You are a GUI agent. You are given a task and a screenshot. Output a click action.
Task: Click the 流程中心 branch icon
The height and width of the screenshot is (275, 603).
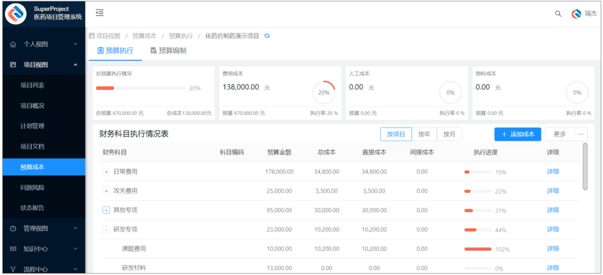tap(13, 269)
